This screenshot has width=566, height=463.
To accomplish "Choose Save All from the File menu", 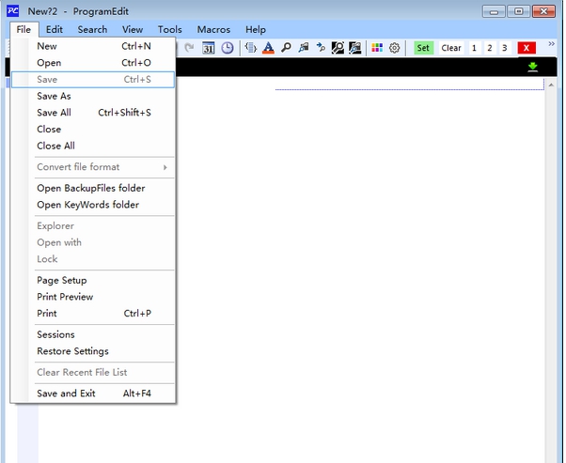I will (x=93, y=113).
